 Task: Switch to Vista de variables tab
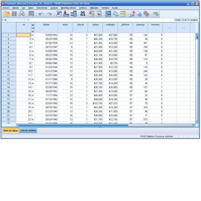pyautogui.click(x=28, y=130)
